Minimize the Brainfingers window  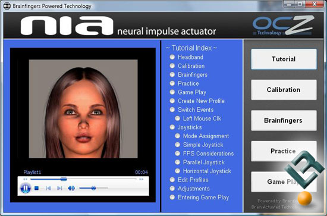coord(289,4)
